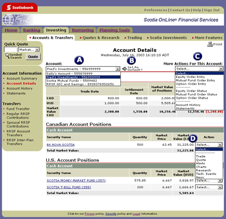This screenshot has width=226, height=219.
Task: Open the Trading submenu
Action: pyautogui.click(x=133, y=38)
